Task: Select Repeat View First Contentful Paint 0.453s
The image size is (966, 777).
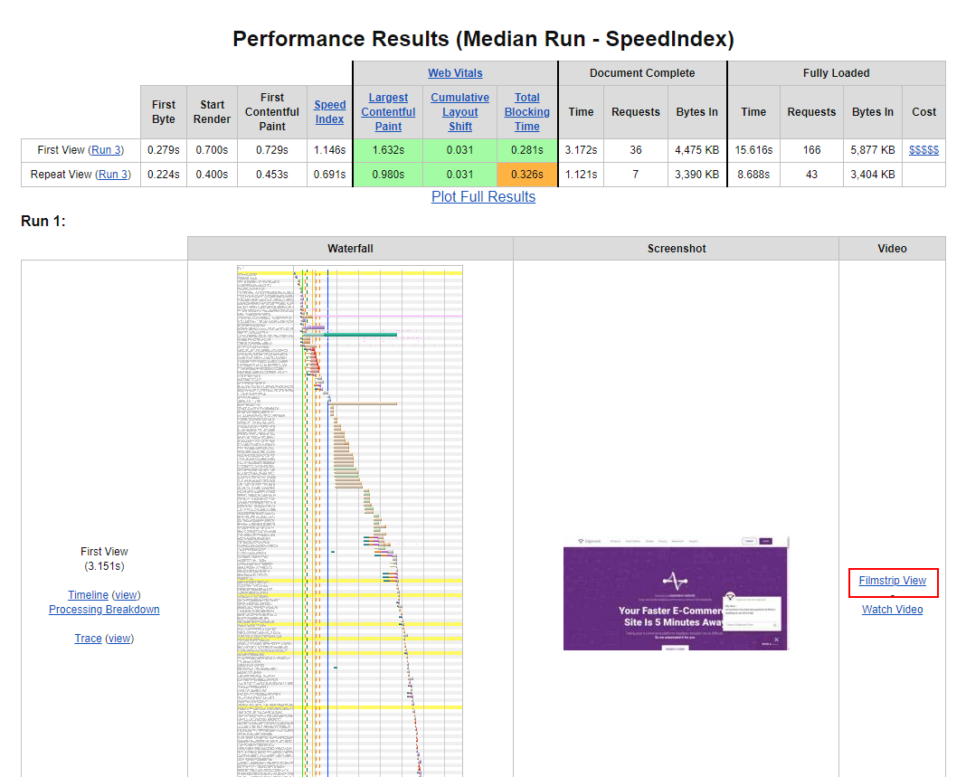Action: tap(271, 175)
